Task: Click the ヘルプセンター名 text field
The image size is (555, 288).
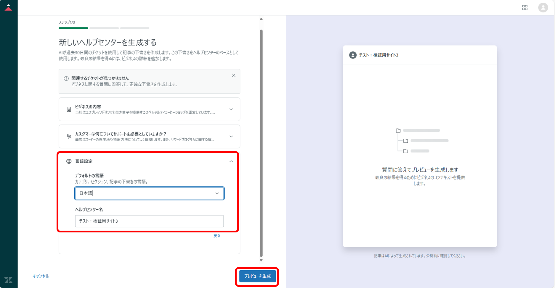Action: tap(149, 221)
